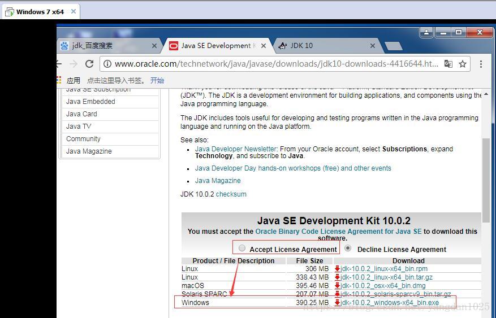Click 开始 to import bookmarks
Image resolution: width=496 pixels, height=318 pixels.
click(x=157, y=81)
